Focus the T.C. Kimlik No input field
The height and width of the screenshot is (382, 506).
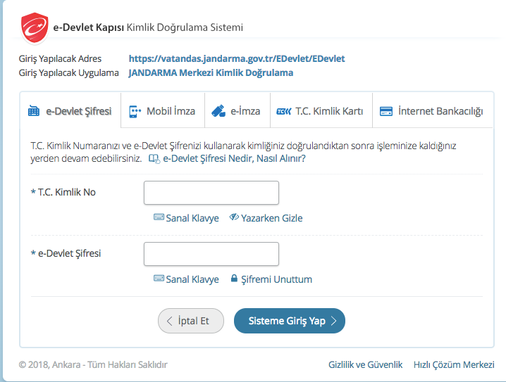click(x=211, y=193)
